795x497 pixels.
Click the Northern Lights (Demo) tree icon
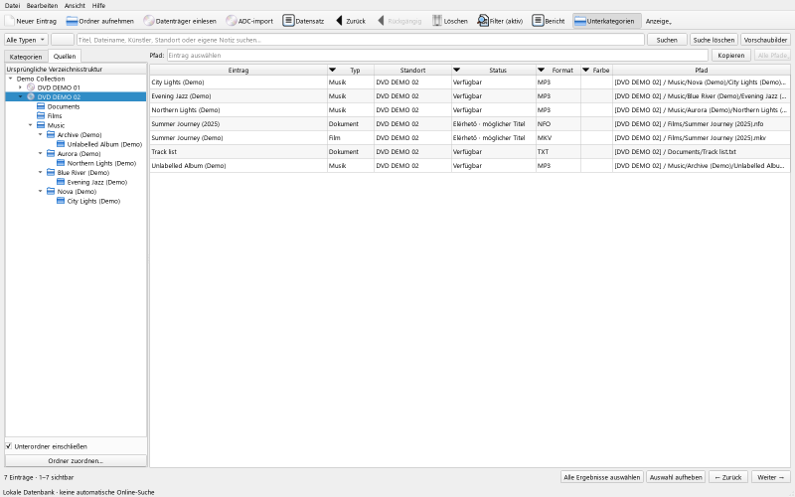point(61,163)
